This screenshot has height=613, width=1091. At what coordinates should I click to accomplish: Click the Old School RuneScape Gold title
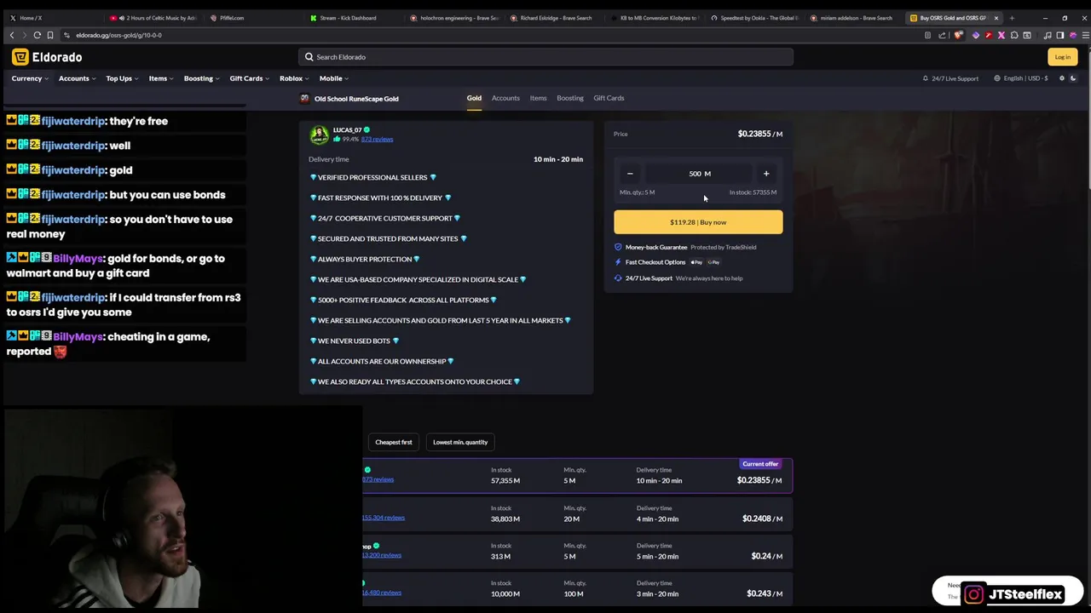tap(356, 99)
